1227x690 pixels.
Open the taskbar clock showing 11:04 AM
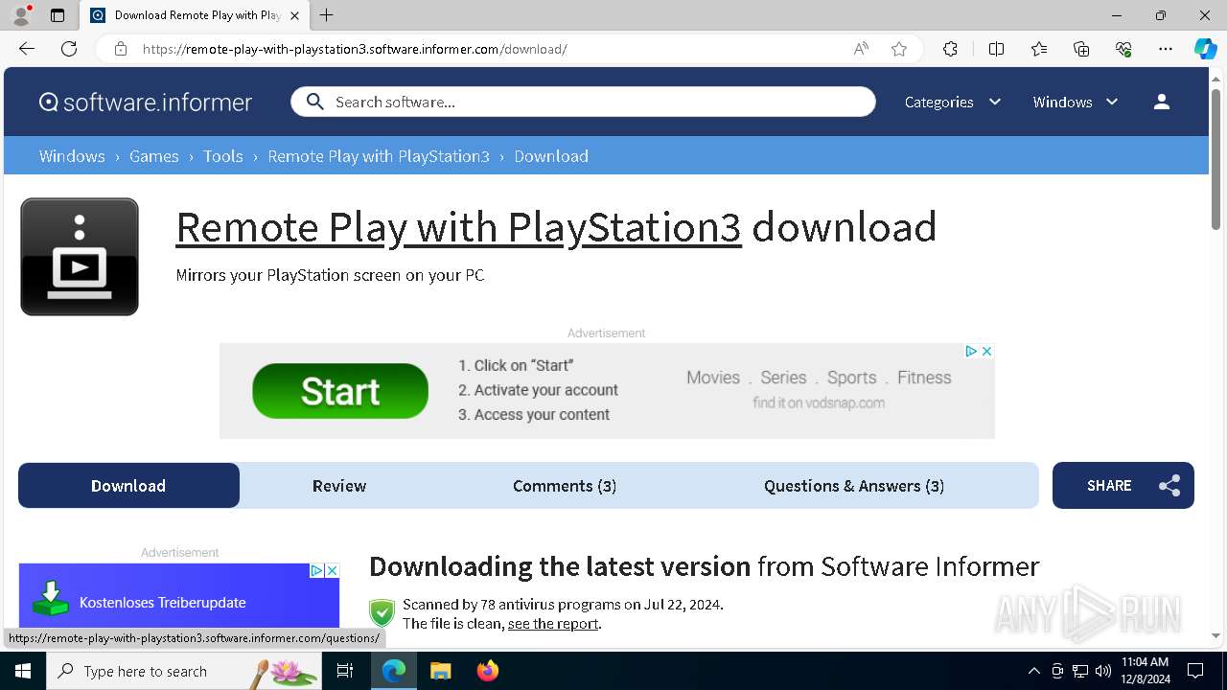click(1145, 671)
